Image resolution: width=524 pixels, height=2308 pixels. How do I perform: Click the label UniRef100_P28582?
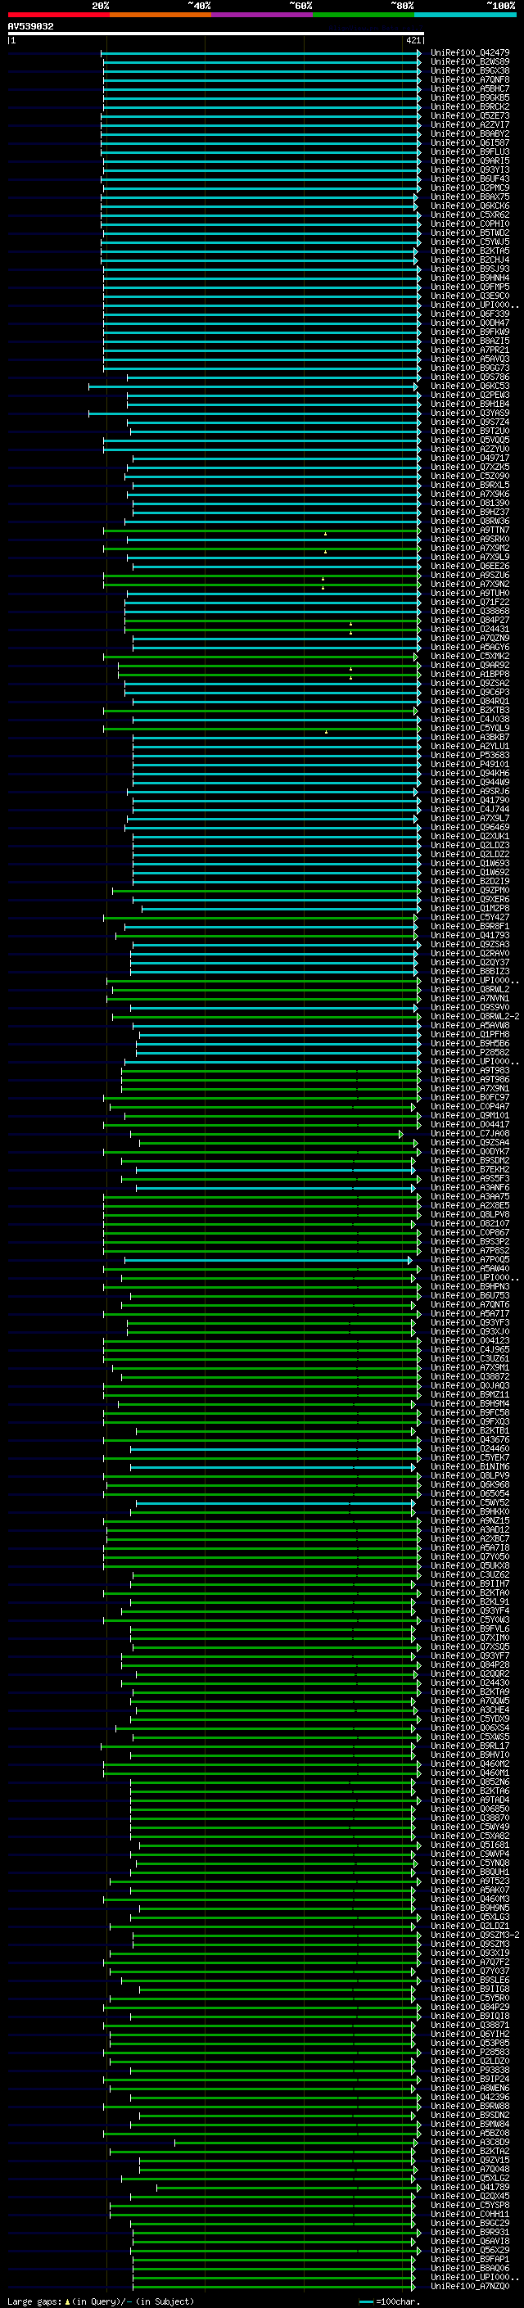pos(470,1053)
